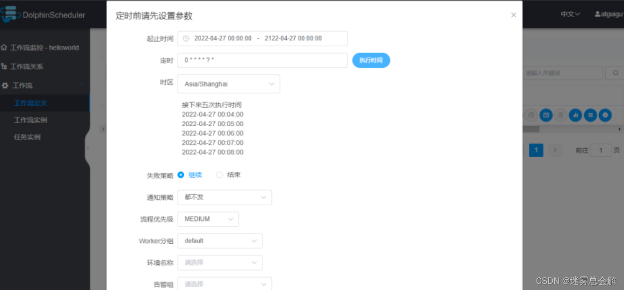This screenshot has width=624, height=290.
Task: Focus the 请输入关键词 search box
Action: (x=563, y=73)
